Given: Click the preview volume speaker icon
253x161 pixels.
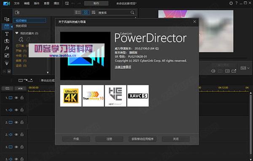Looking at the screenshot, I should [213, 71].
